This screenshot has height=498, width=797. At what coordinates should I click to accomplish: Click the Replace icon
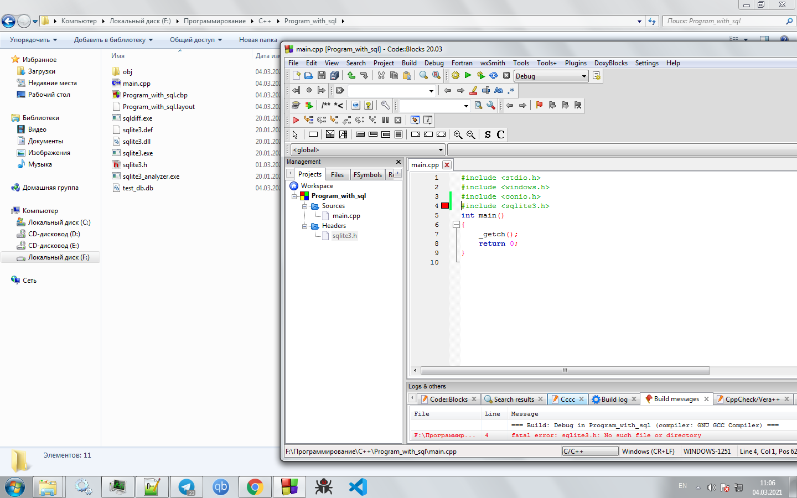(437, 76)
